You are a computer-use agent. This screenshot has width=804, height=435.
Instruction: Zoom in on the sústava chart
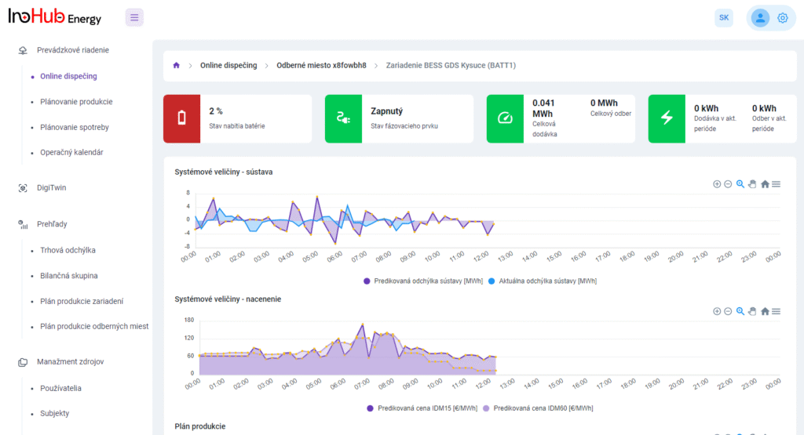pyautogui.click(x=717, y=184)
